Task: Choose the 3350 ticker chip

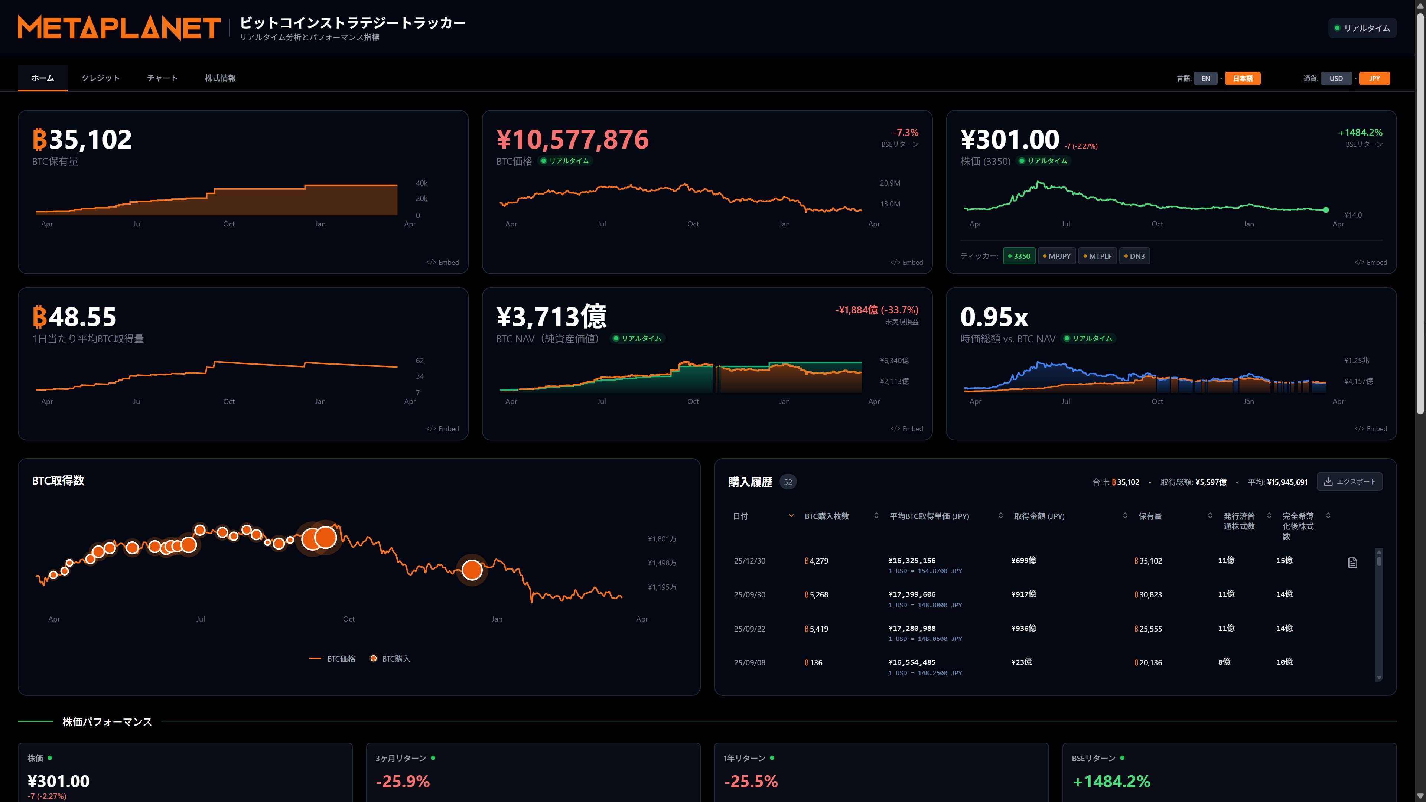Action: 1019,256
